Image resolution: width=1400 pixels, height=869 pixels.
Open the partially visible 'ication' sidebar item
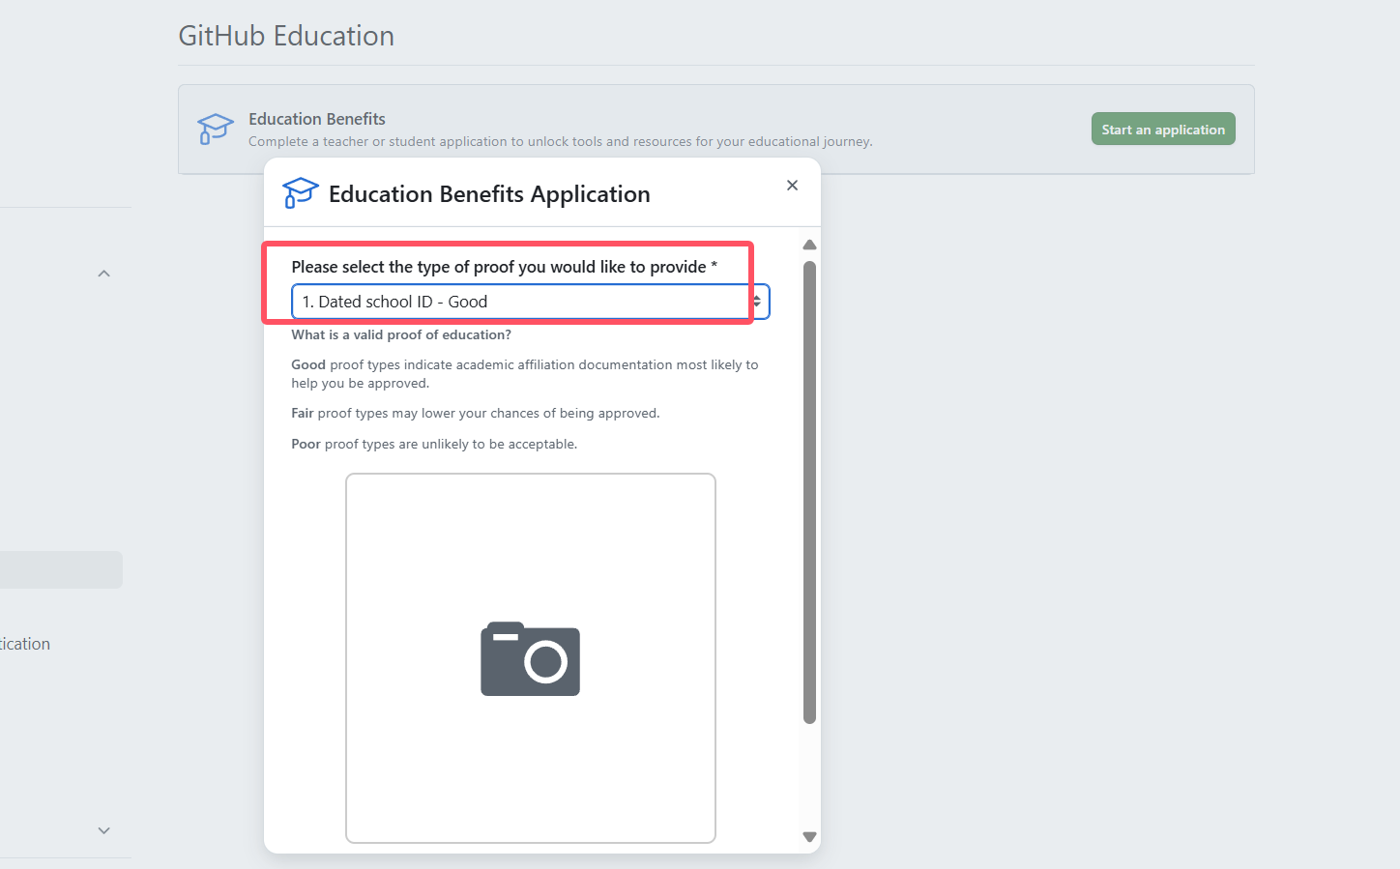(x=25, y=644)
